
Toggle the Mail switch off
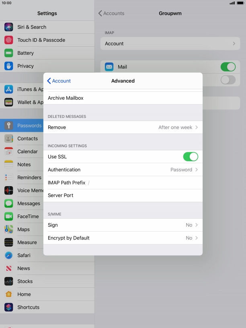(228, 67)
